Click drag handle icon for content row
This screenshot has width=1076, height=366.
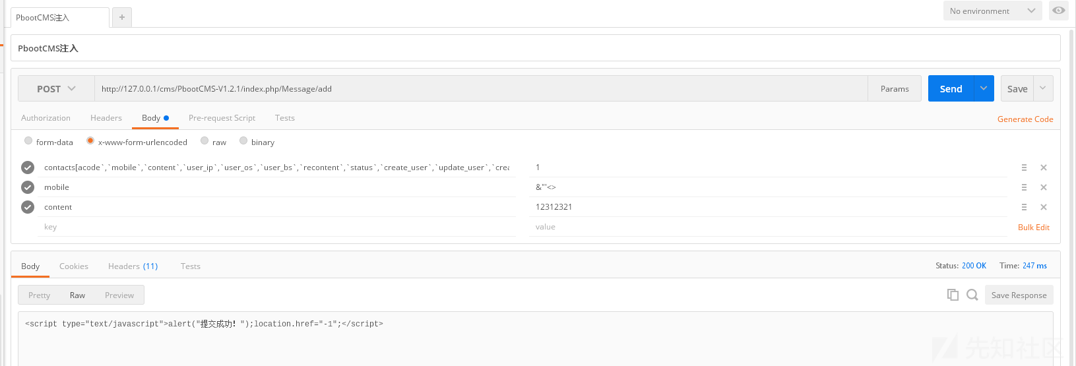pos(1024,207)
